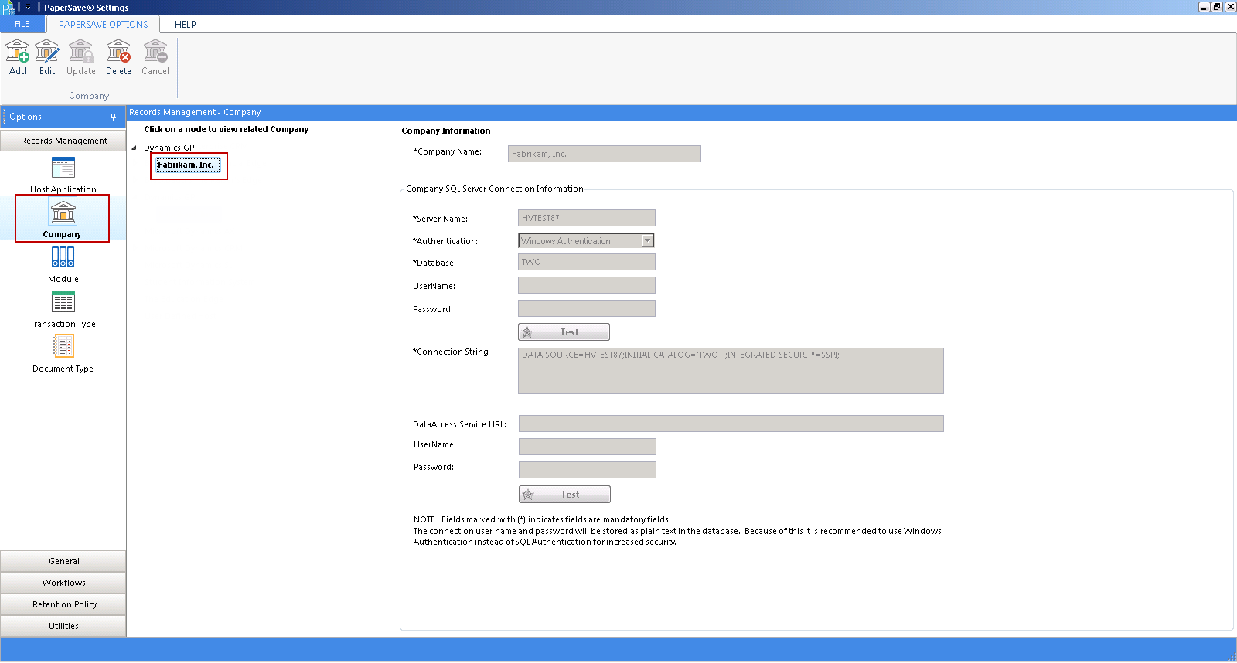Click the Delete company icon

[118, 58]
